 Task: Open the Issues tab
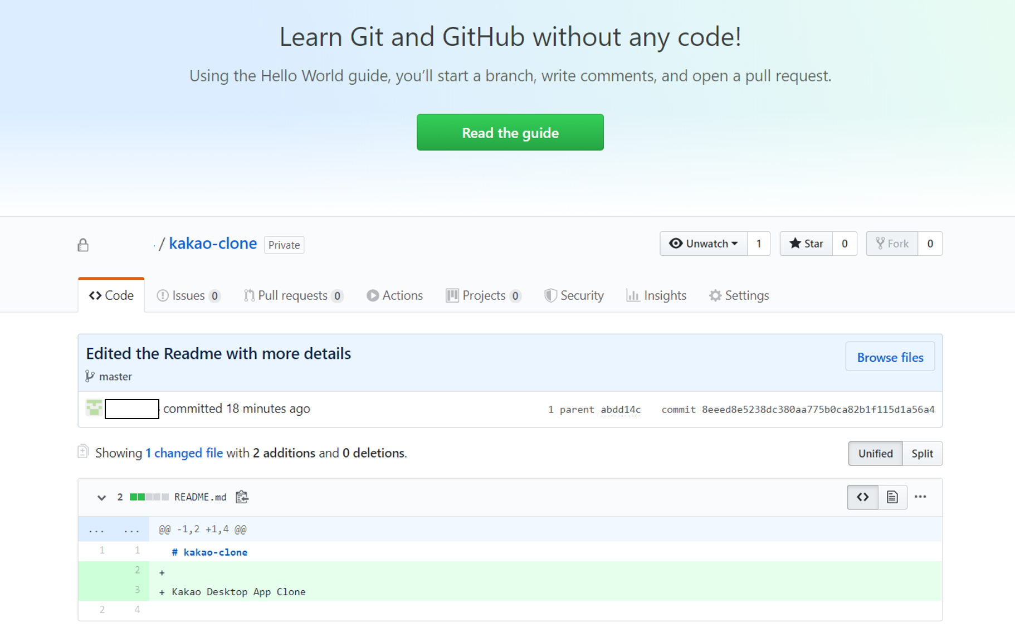pos(188,295)
